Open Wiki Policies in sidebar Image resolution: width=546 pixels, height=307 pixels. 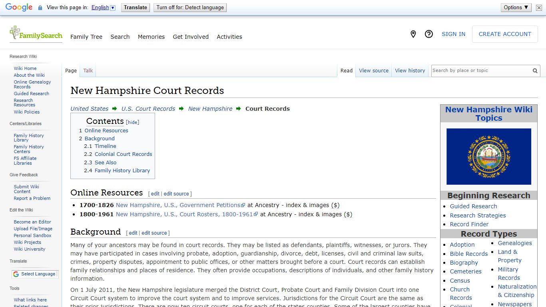click(27, 112)
